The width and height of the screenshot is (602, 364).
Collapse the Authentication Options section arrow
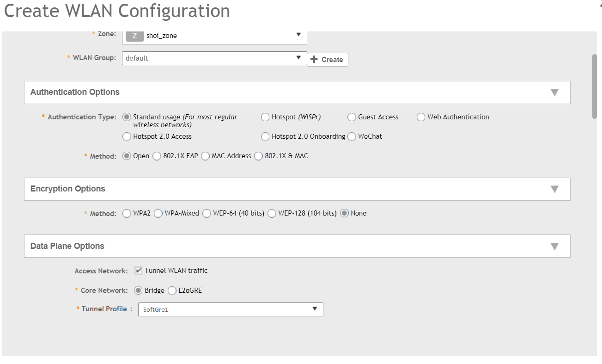554,93
